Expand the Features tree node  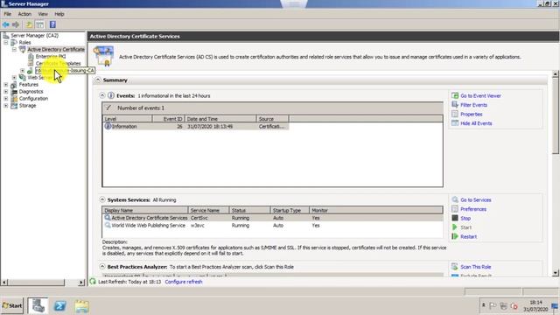[x=6, y=85]
